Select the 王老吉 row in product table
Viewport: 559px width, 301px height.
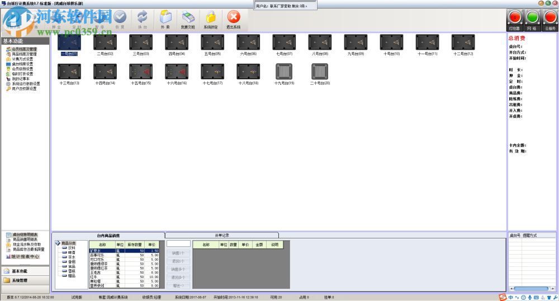coord(124,273)
